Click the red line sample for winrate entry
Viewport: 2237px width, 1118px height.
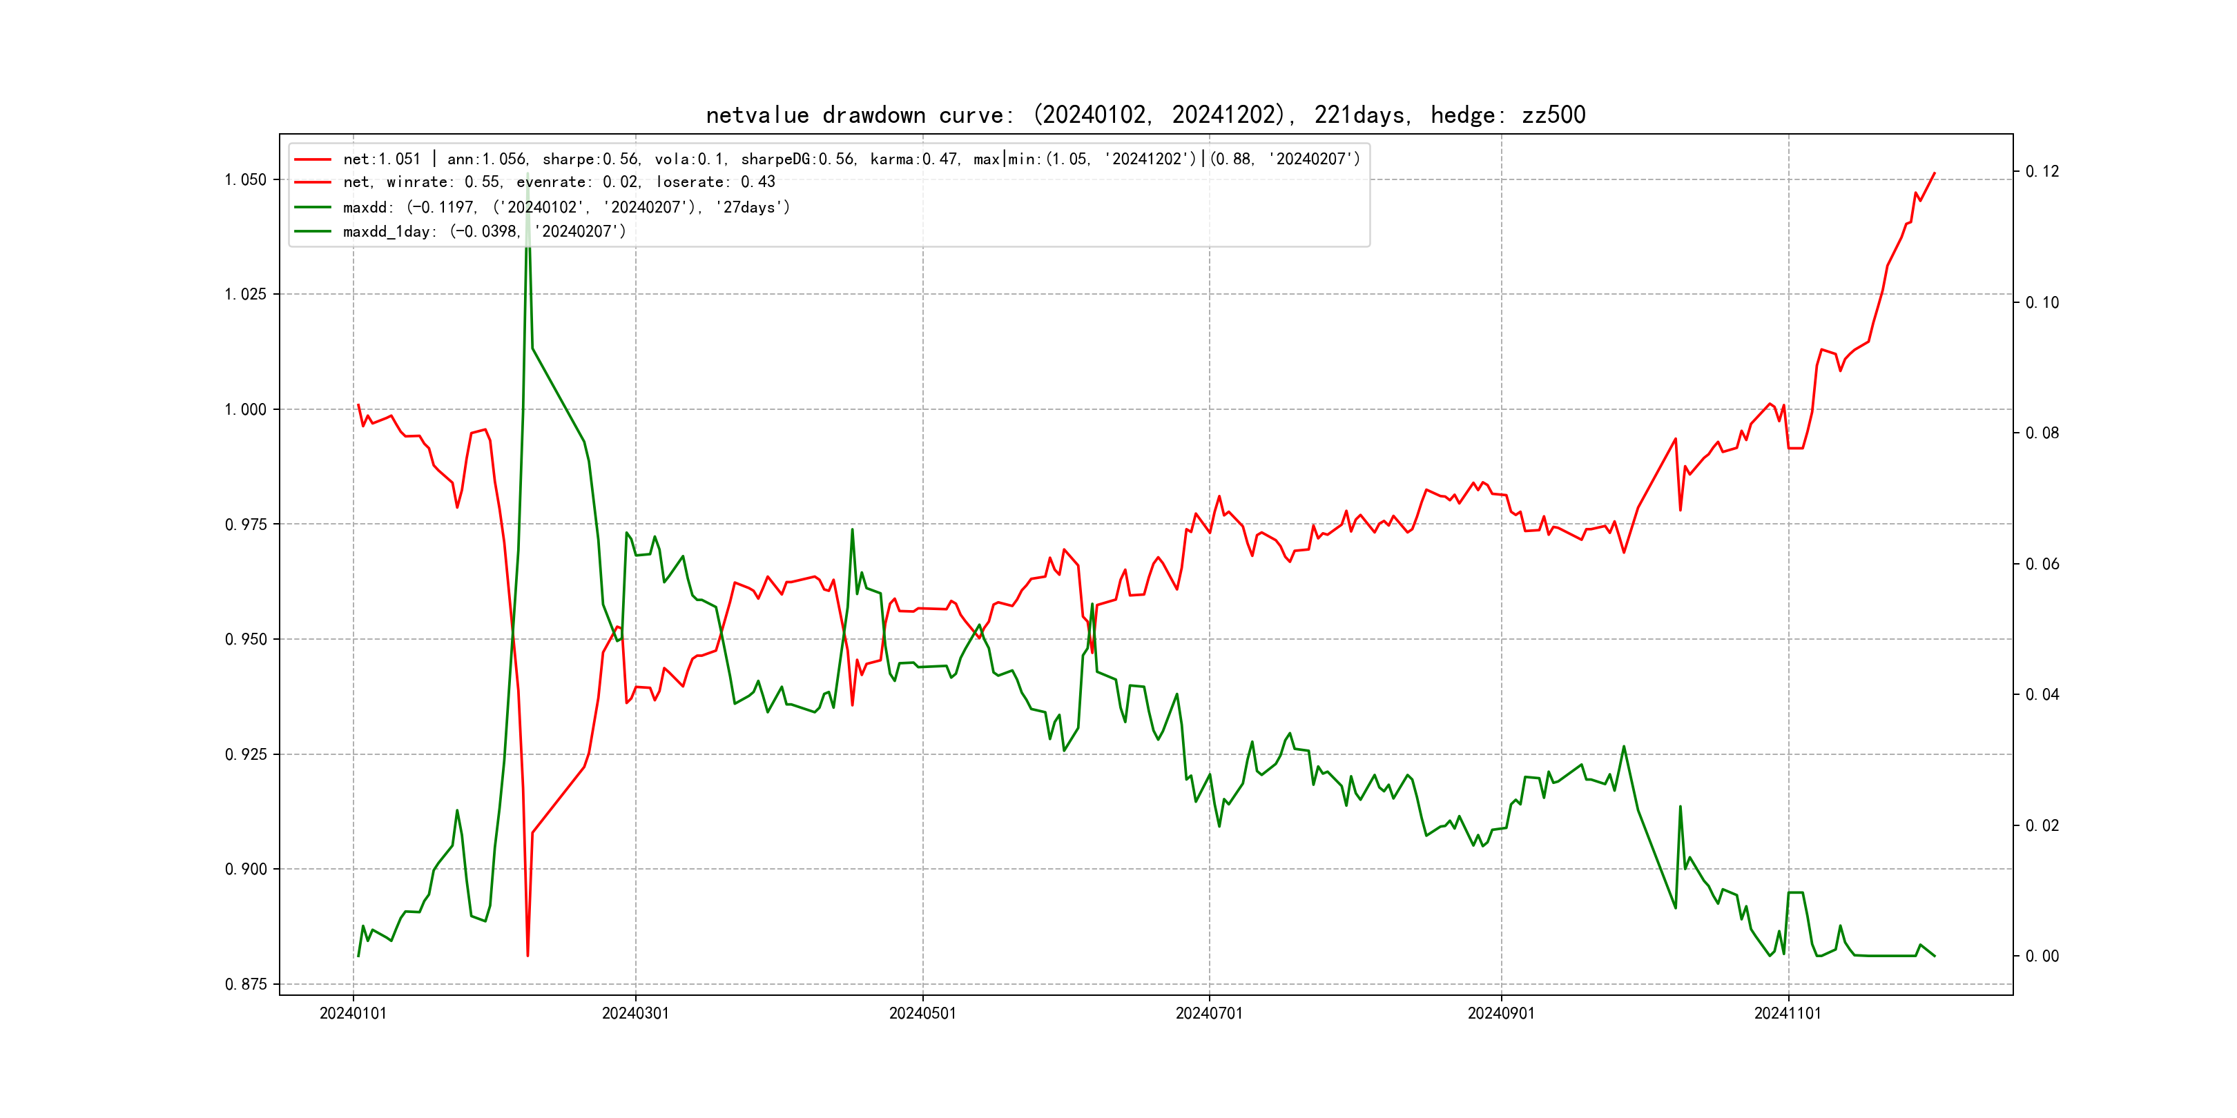pos(313,182)
